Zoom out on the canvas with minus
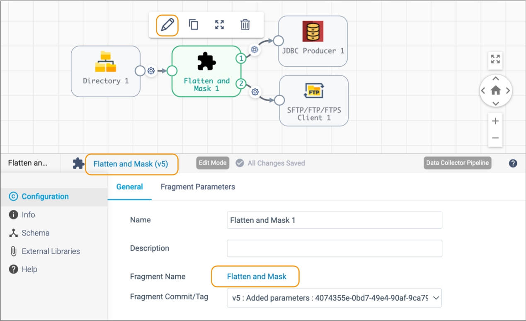526x321 pixels. click(x=495, y=138)
